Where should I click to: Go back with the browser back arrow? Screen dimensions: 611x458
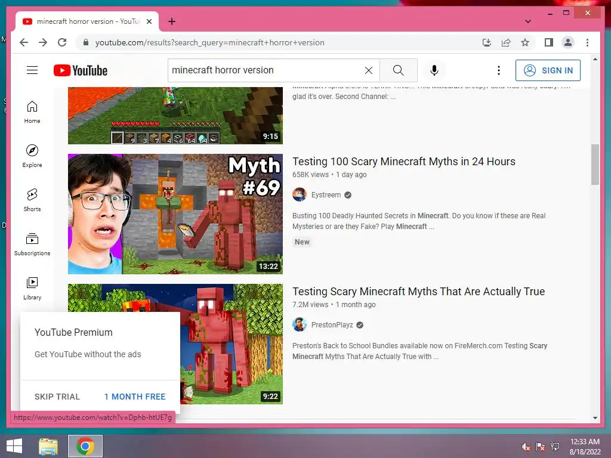pos(24,42)
